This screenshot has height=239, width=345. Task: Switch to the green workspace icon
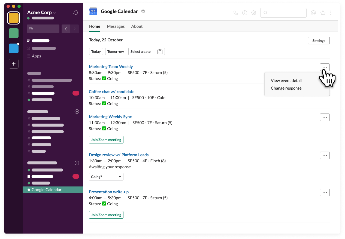14,33
